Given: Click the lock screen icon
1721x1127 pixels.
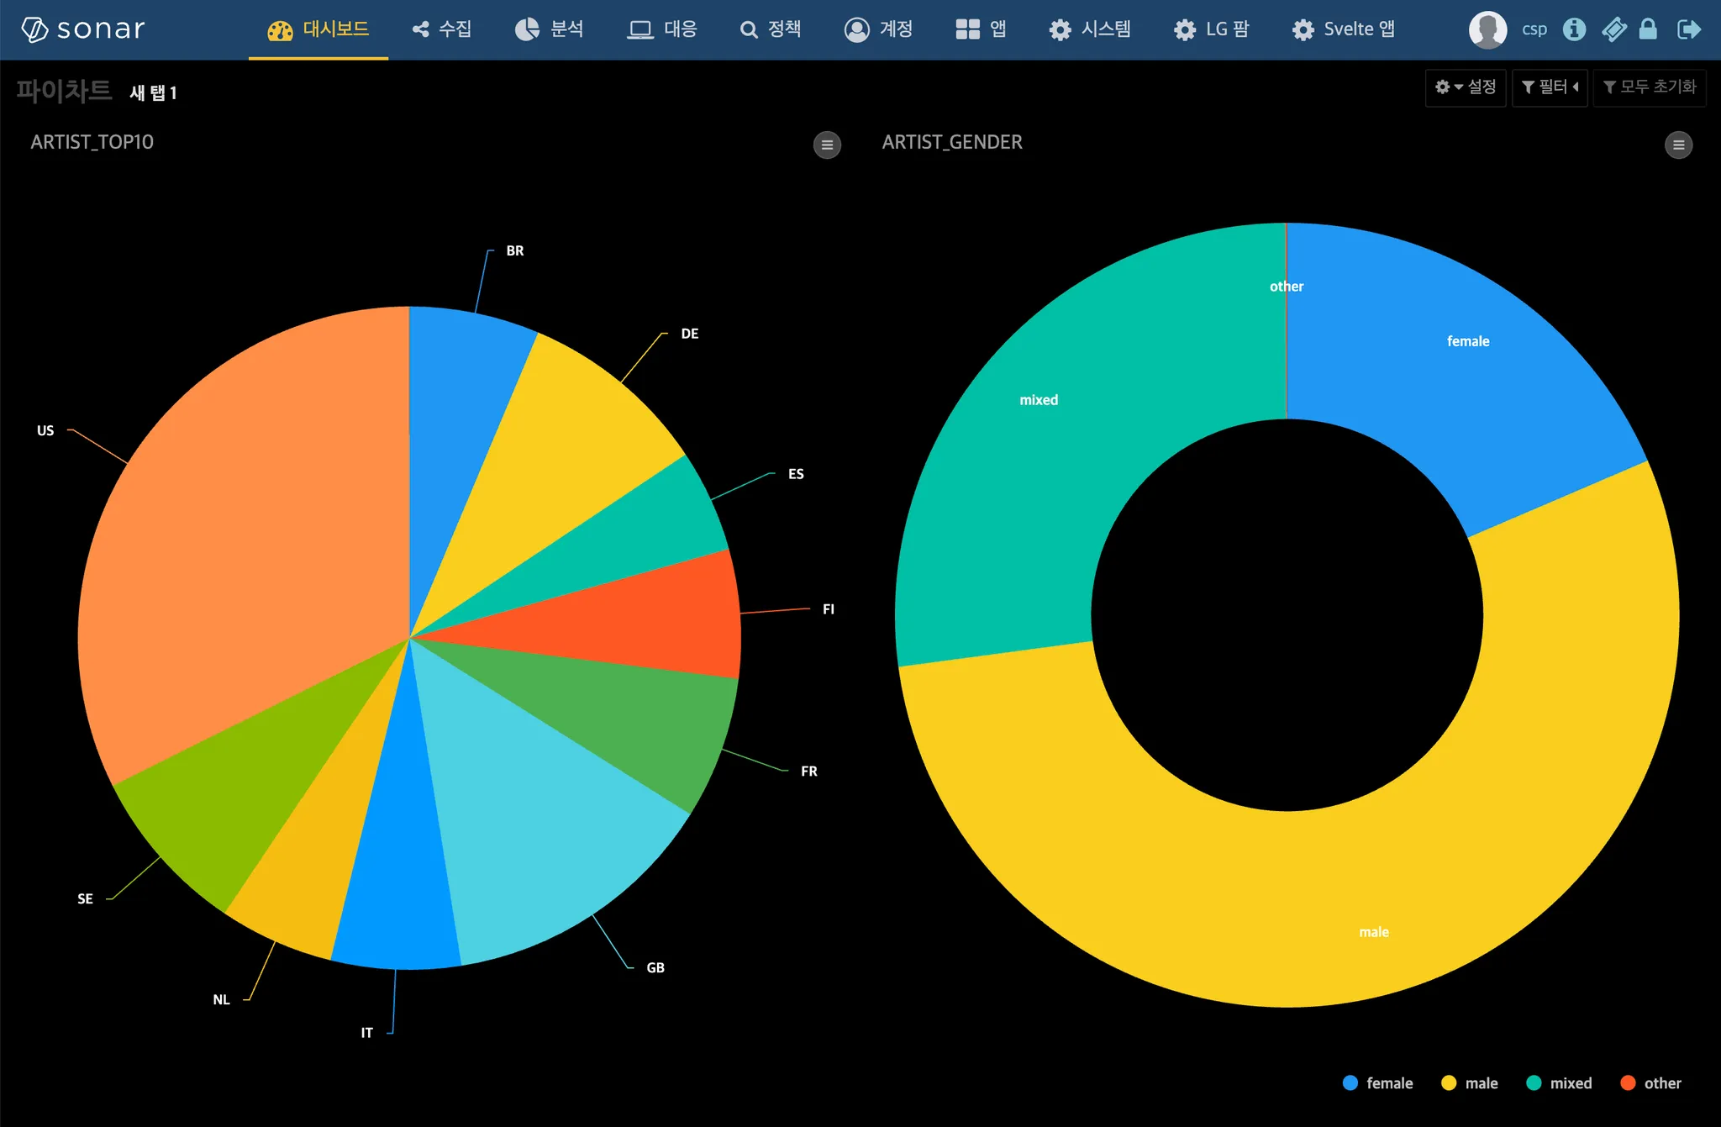Looking at the screenshot, I should point(1648,29).
